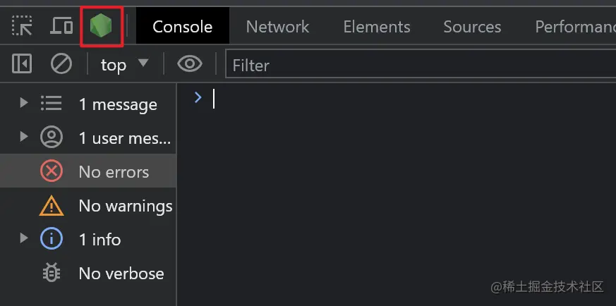Expand the 1 user messages arrow
616x306 pixels.
pos(24,137)
